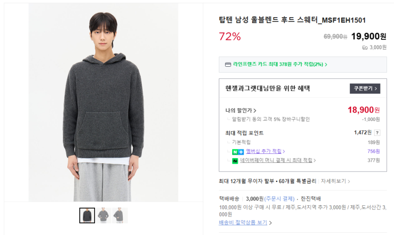Click the 최대 적립 포인트 label

[244, 133]
